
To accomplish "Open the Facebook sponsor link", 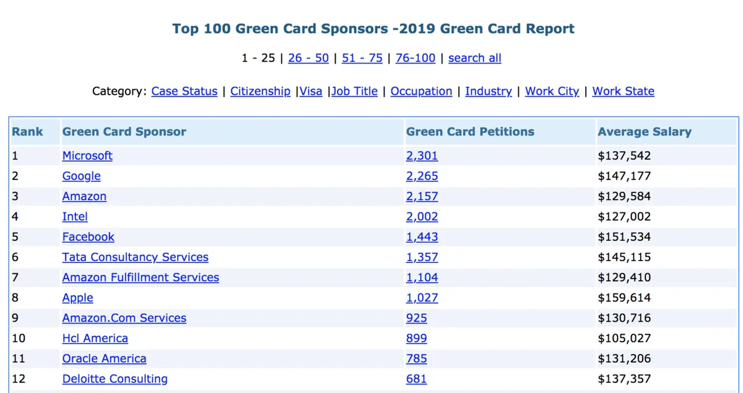I will [88, 236].
